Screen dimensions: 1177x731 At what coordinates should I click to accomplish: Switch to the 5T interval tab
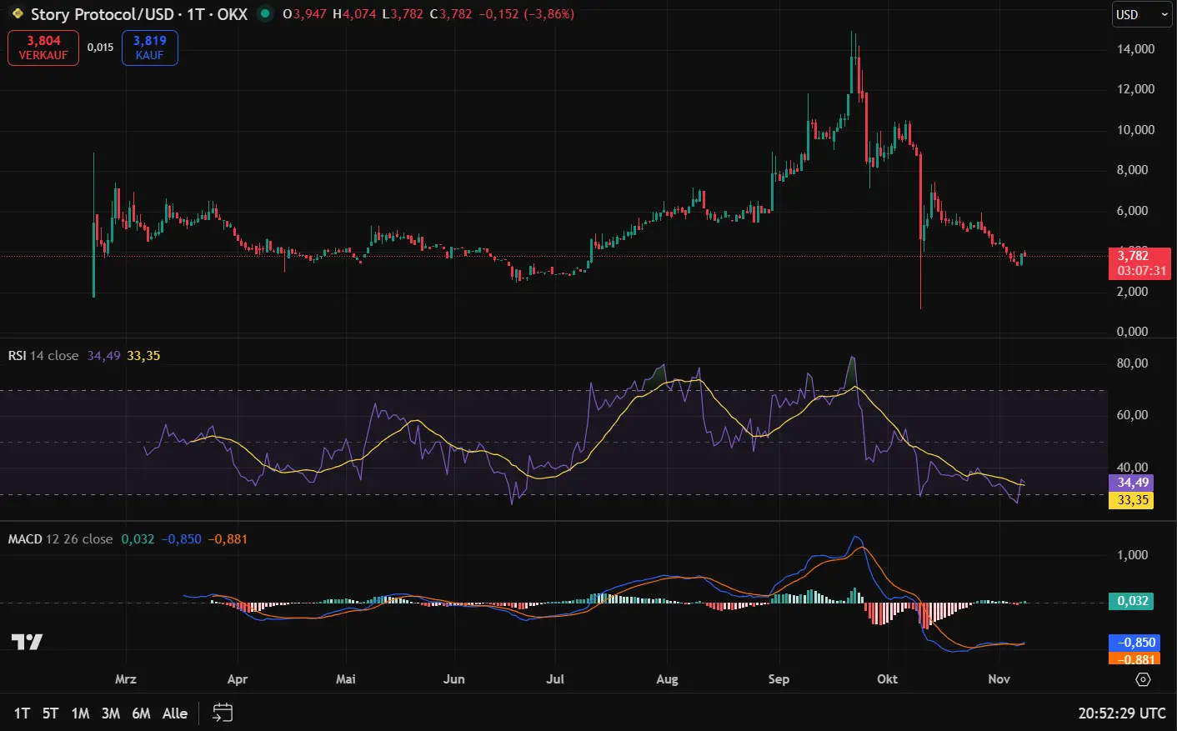click(50, 713)
